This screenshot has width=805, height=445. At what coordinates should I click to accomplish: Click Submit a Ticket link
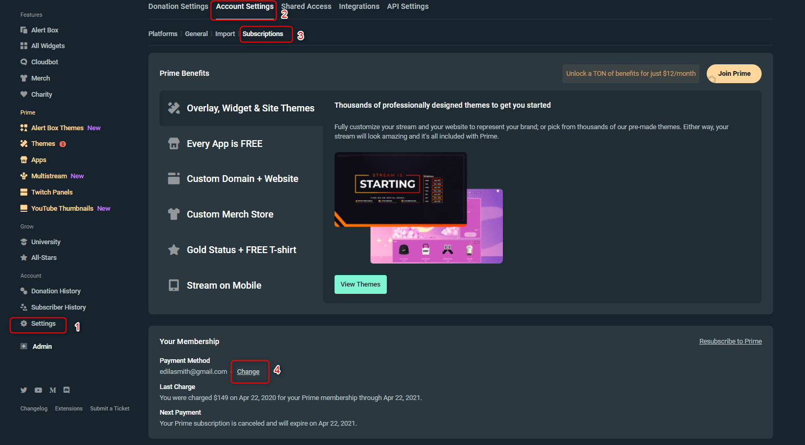[x=110, y=408]
